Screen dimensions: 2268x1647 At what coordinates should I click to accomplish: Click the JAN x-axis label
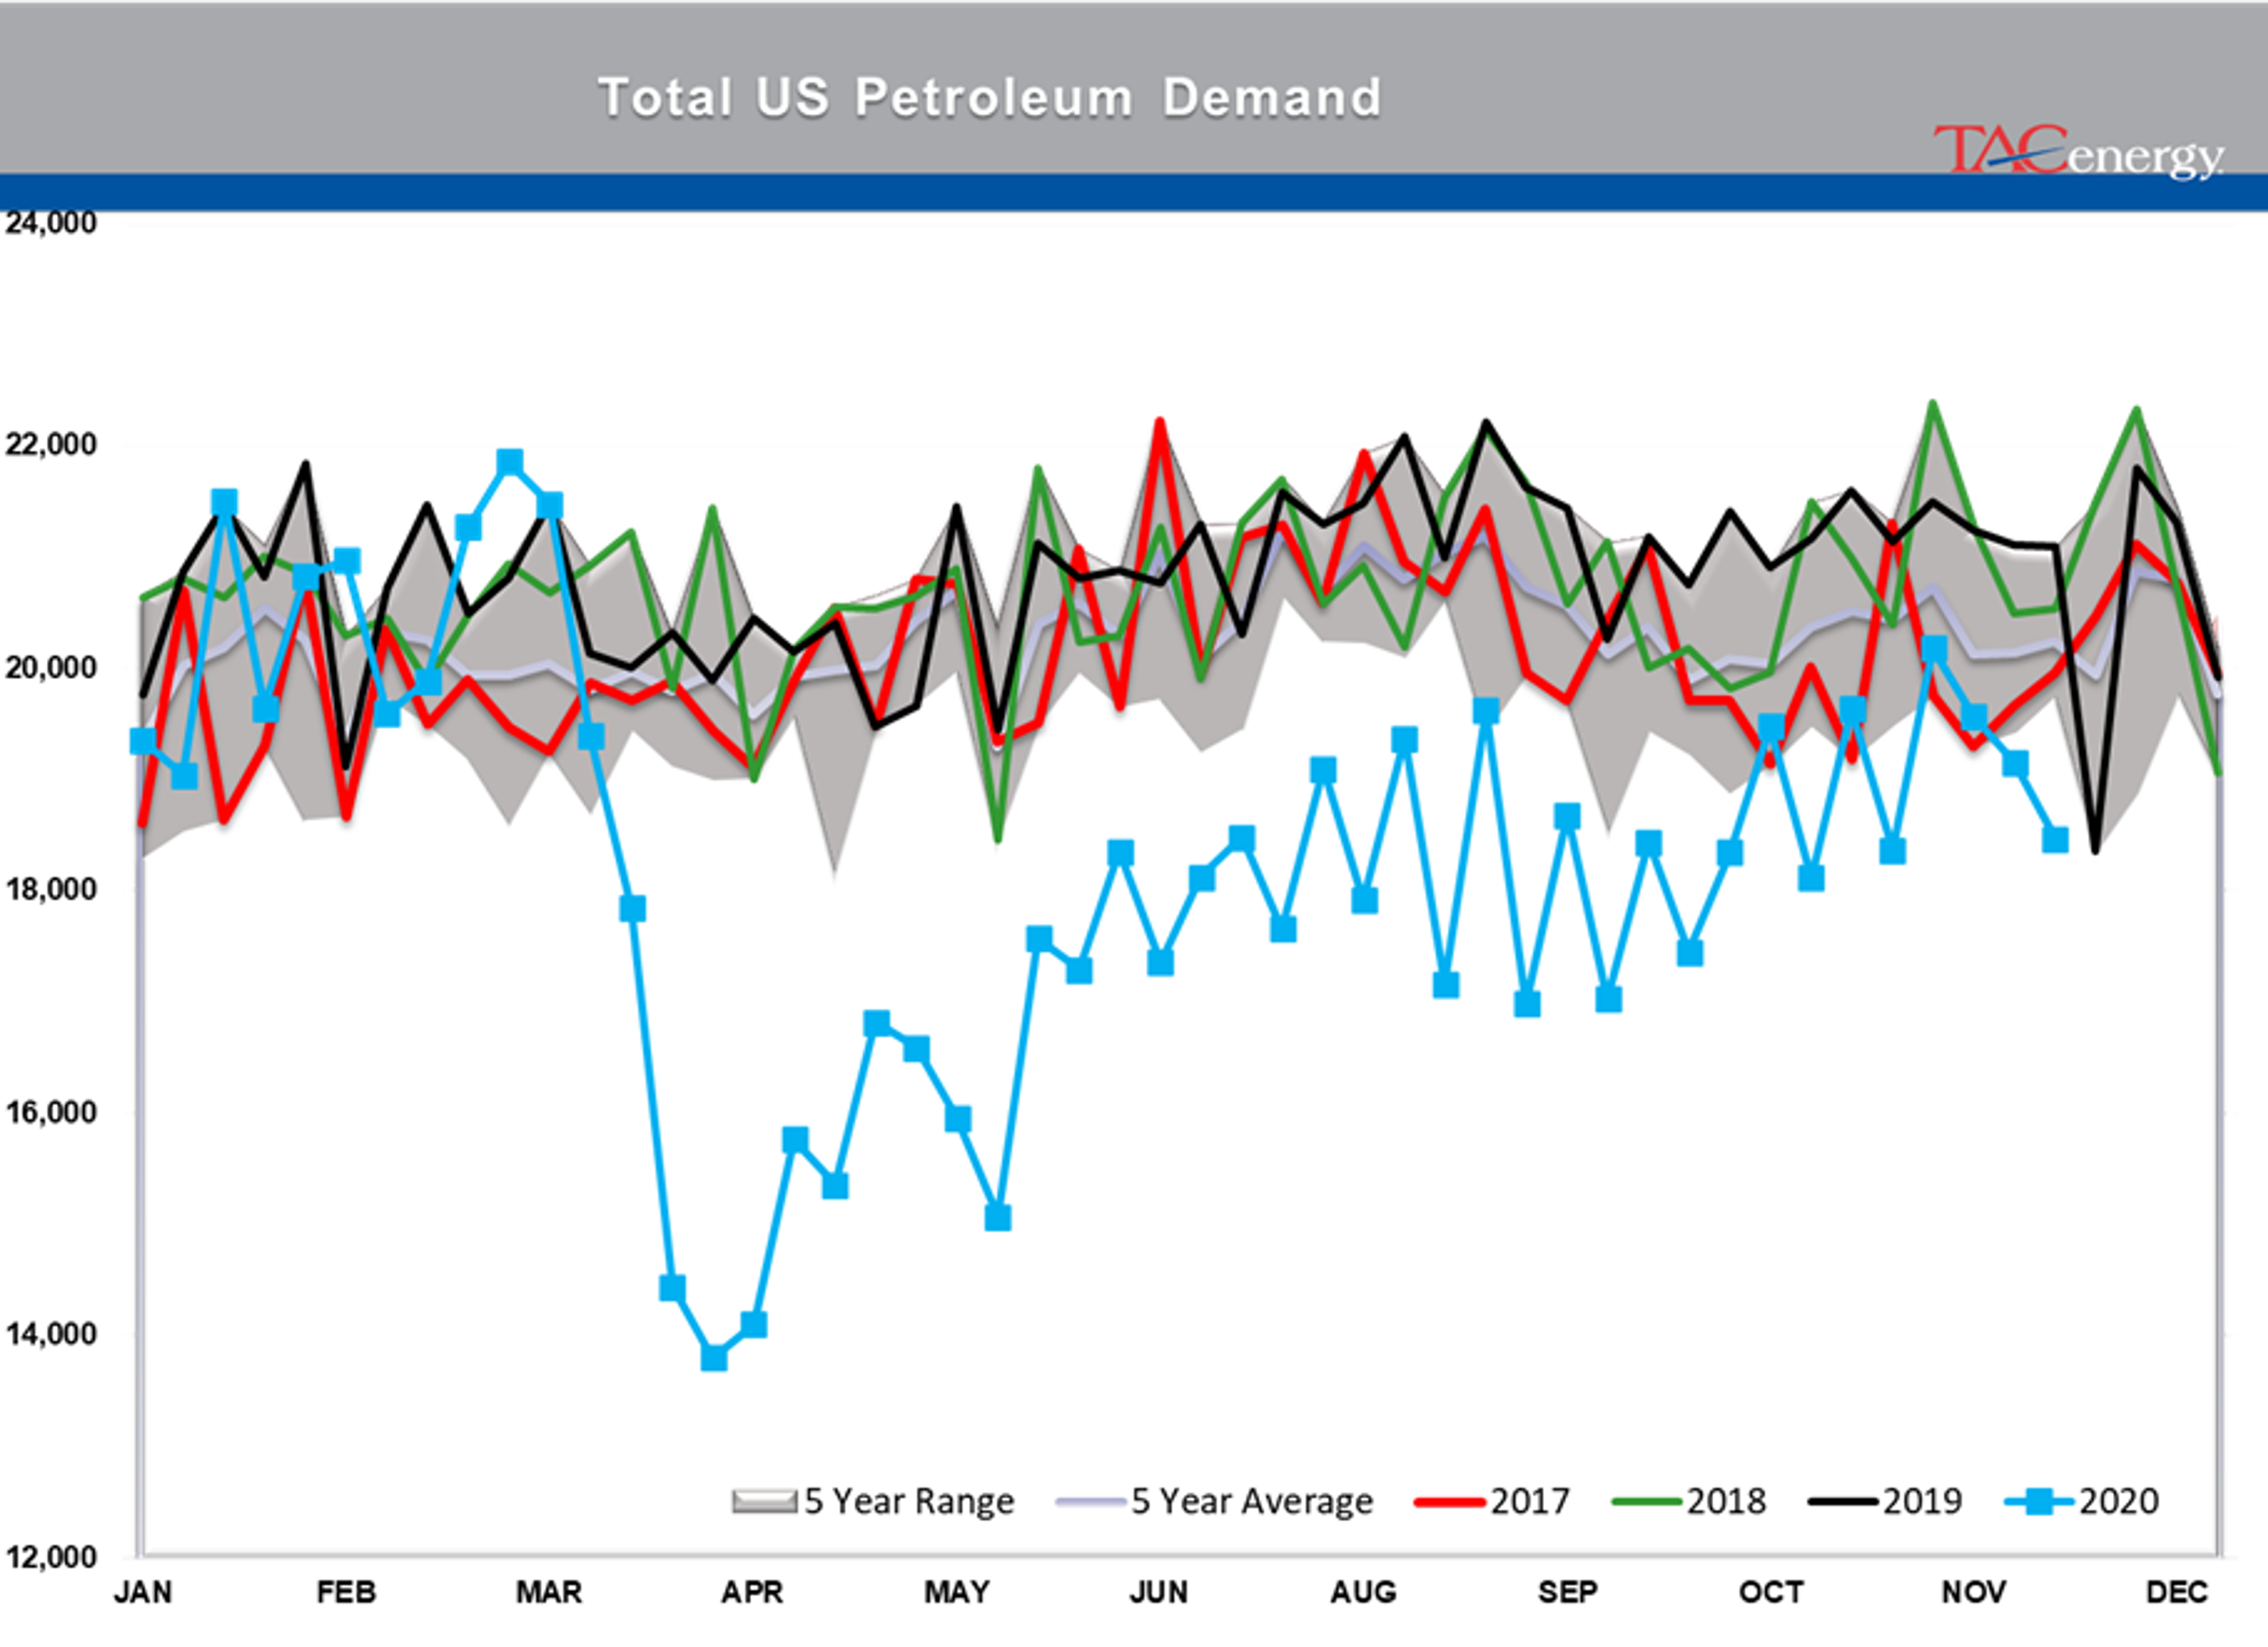[143, 1592]
